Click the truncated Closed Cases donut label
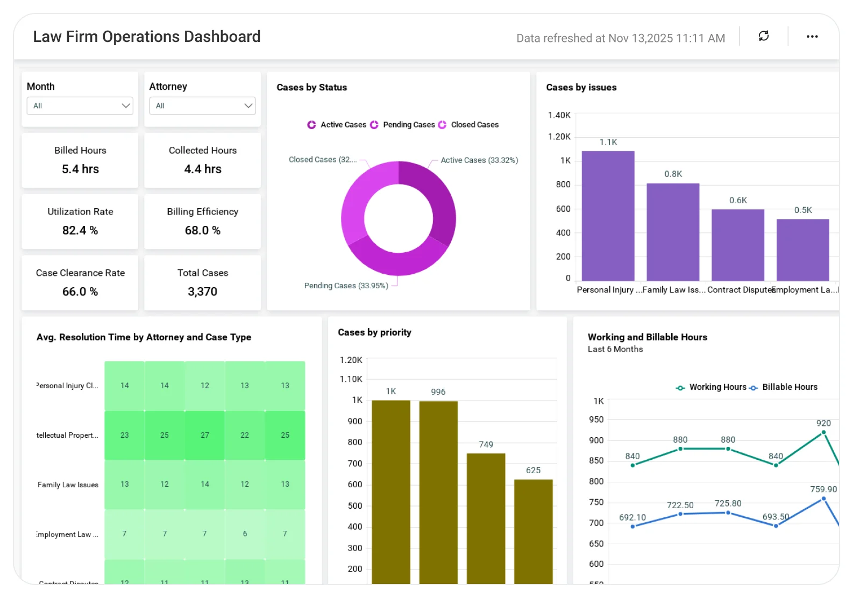853x598 pixels. (323, 160)
